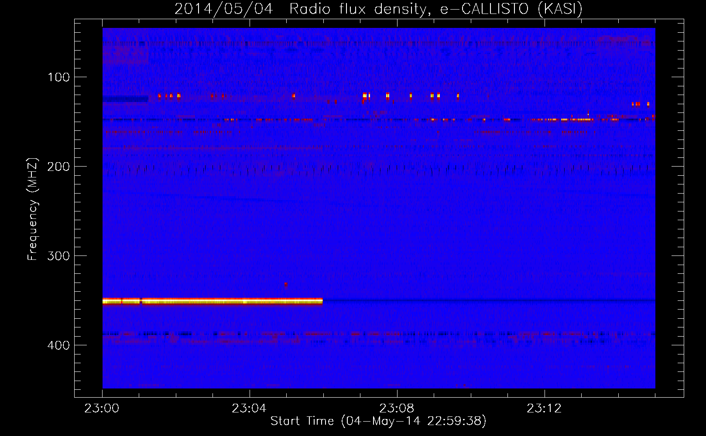The image size is (706, 436).
Task: Click the 200 frequency tick label
Action: tap(59, 167)
